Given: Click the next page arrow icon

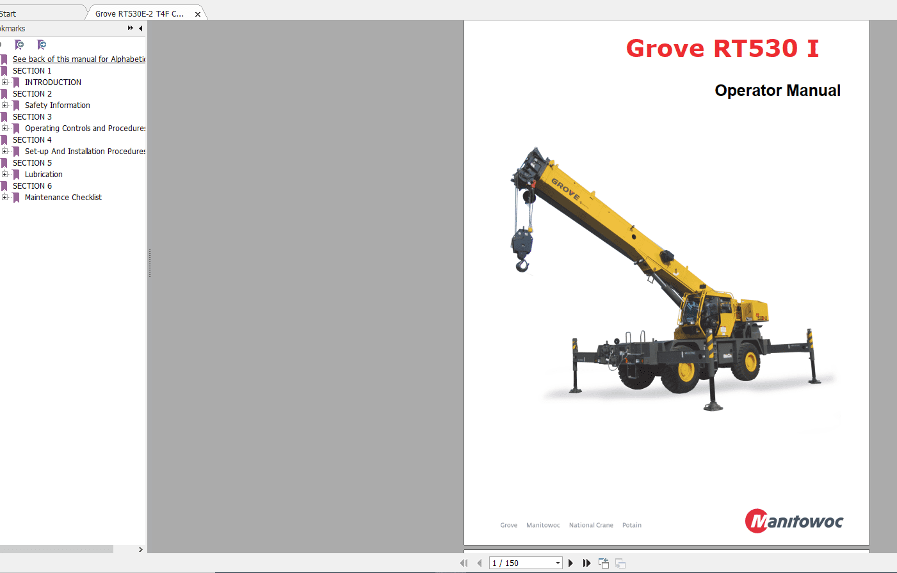Looking at the screenshot, I should pyautogui.click(x=570, y=563).
